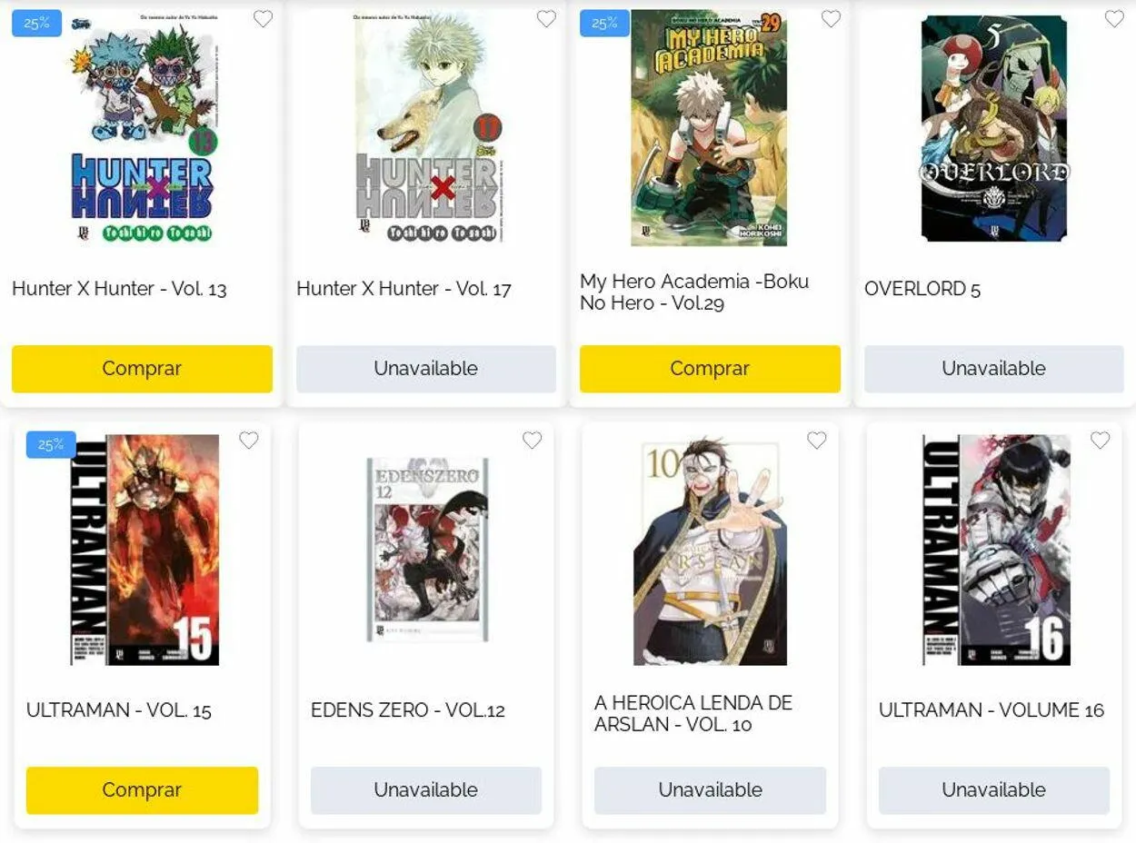Open Hunter X Hunter Vol. 17 cover image

point(426,128)
